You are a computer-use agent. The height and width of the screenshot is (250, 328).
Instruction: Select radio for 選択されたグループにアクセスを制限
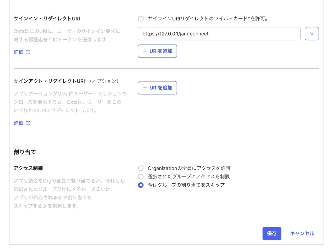point(141,177)
